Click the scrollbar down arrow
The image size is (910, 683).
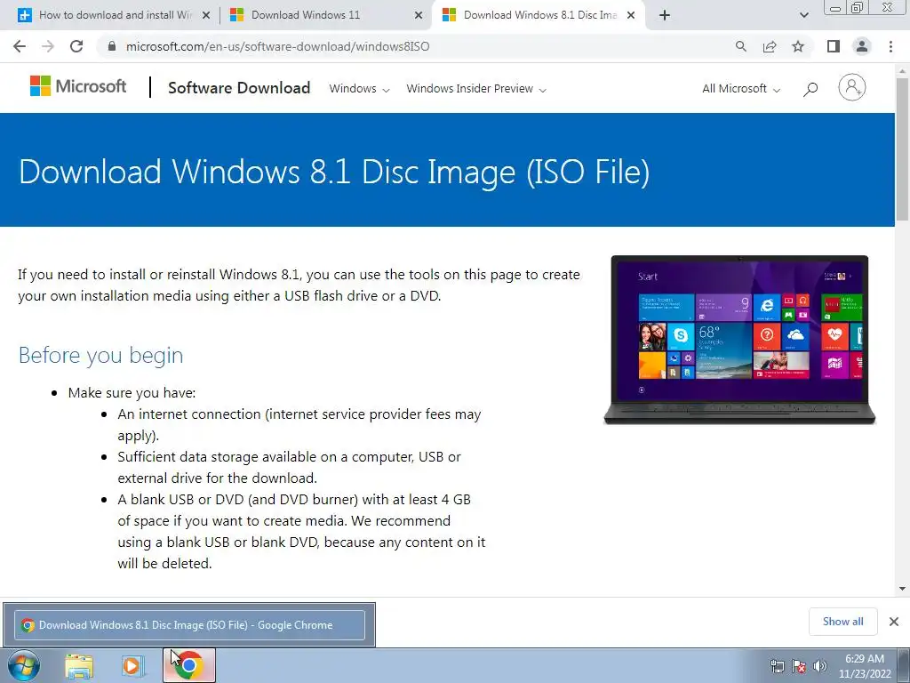click(902, 589)
